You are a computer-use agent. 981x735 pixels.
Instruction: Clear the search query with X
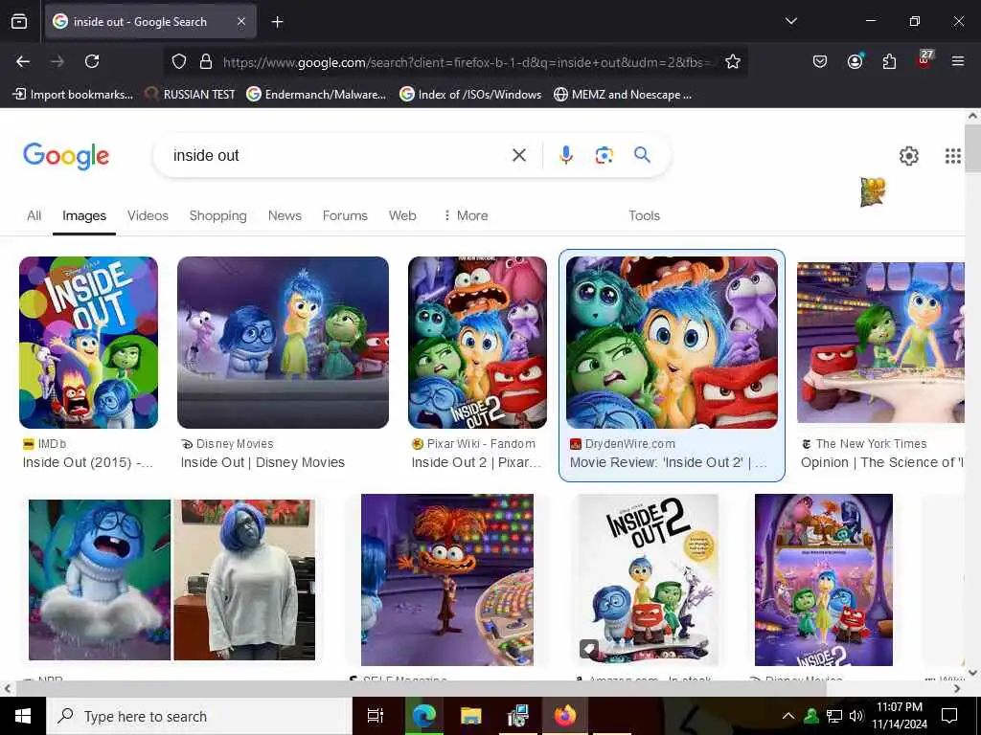[x=519, y=155]
